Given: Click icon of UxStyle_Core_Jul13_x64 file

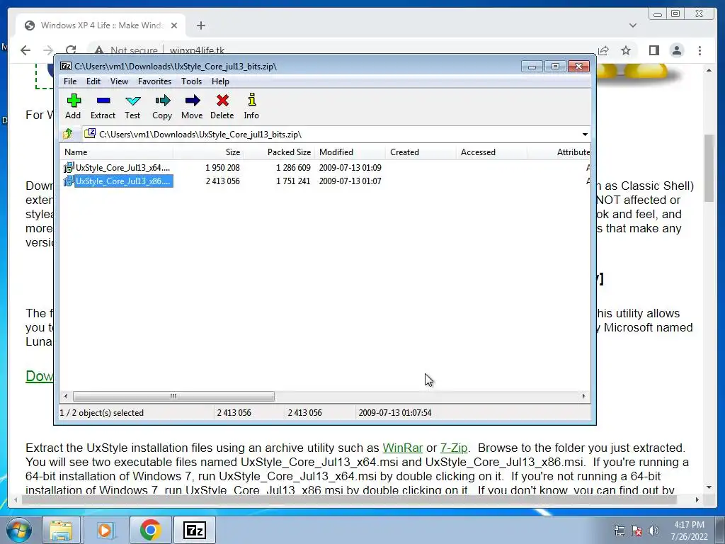Looking at the screenshot, I should [x=69, y=167].
